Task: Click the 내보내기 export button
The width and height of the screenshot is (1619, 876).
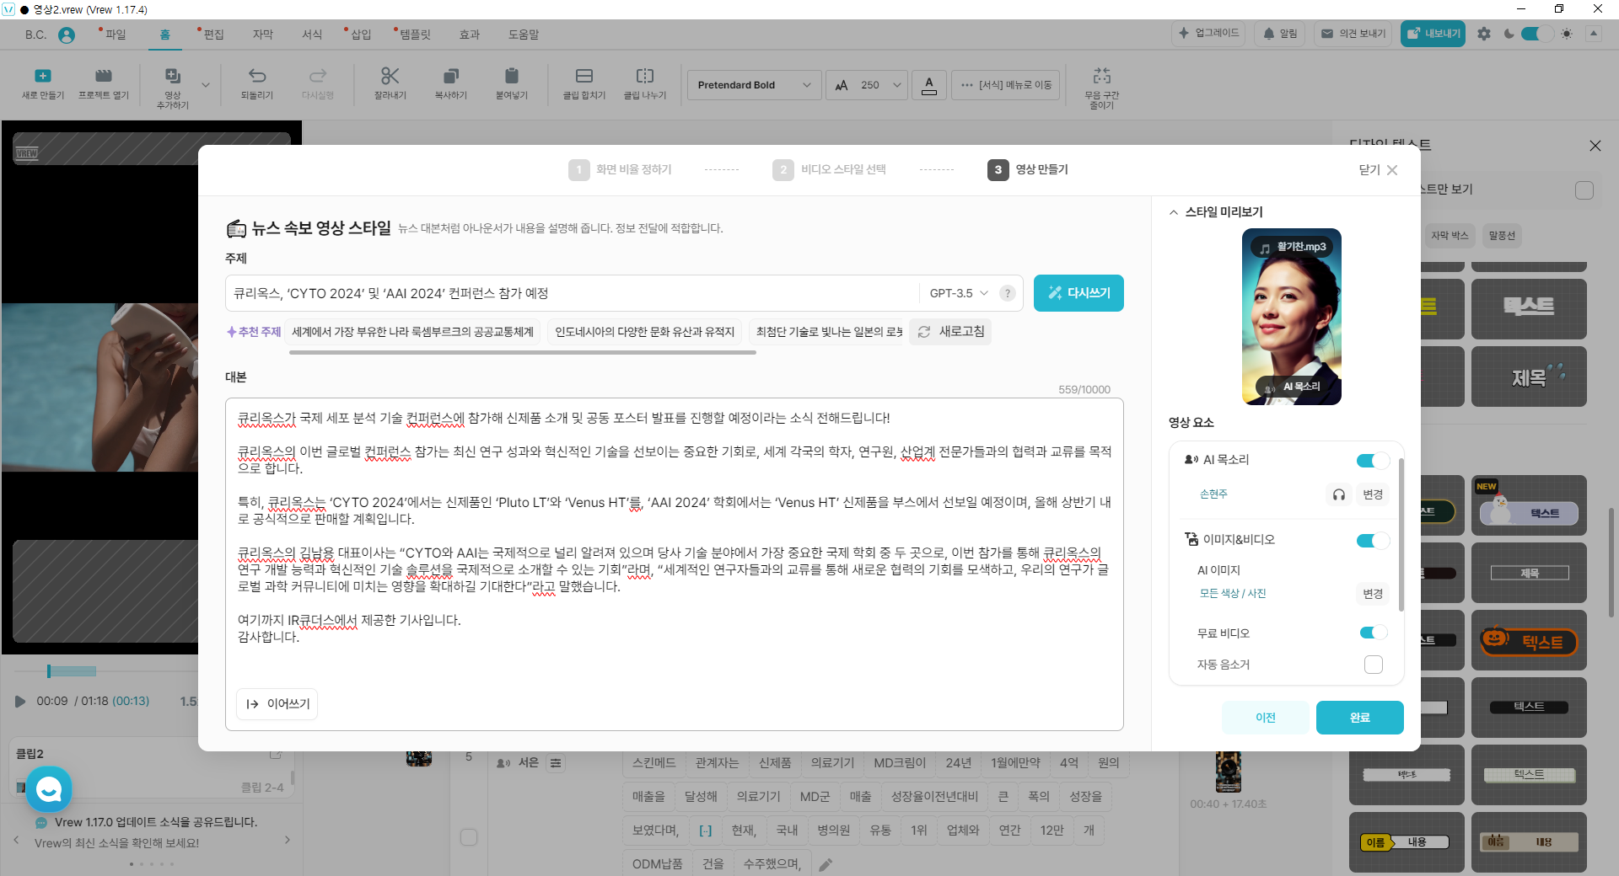Action: [x=1433, y=34]
